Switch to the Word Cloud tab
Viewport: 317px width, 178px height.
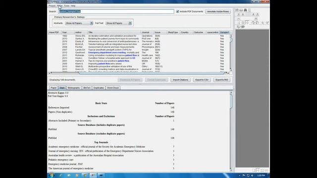point(113,88)
